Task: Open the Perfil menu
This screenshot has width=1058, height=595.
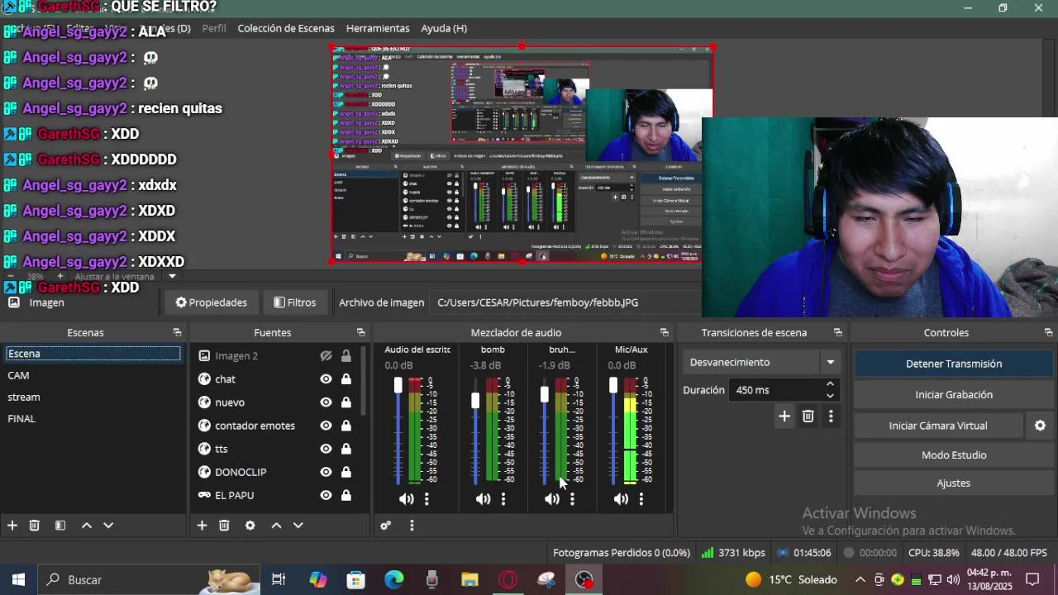Action: pyautogui.click(x=214, y=28)
